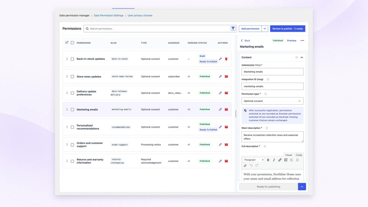Screen dimensions: 368x207
Task: Click in the Search permissions field
Action: point(159,29)
